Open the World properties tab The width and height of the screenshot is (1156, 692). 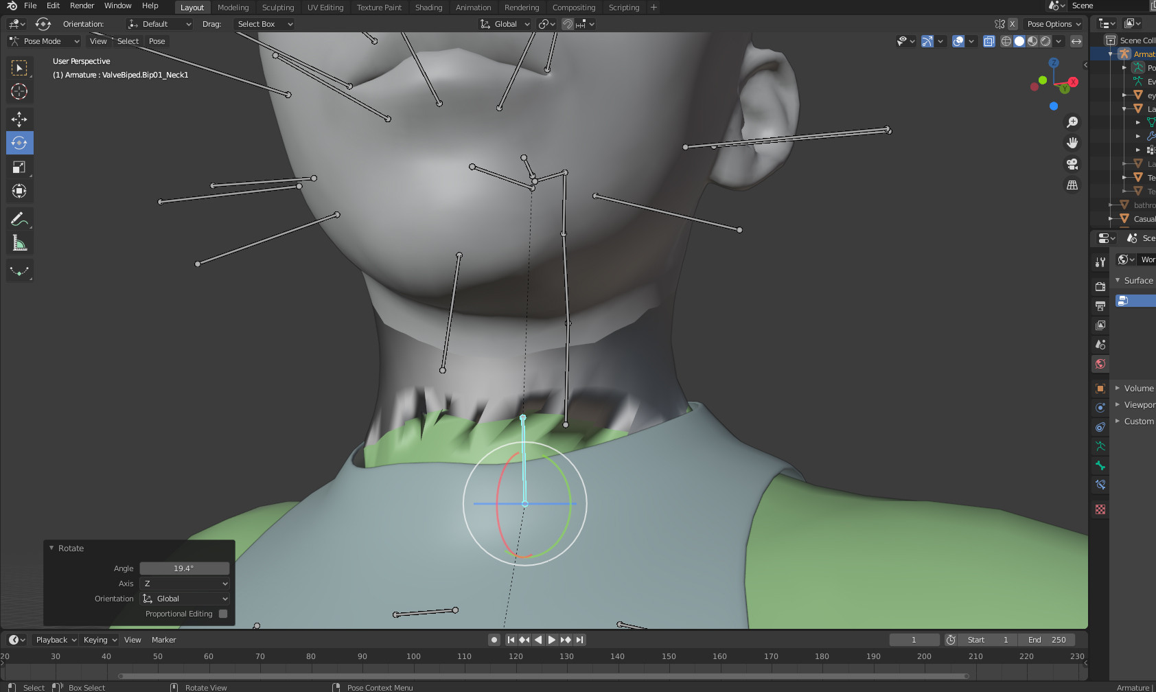point(1100,364)
